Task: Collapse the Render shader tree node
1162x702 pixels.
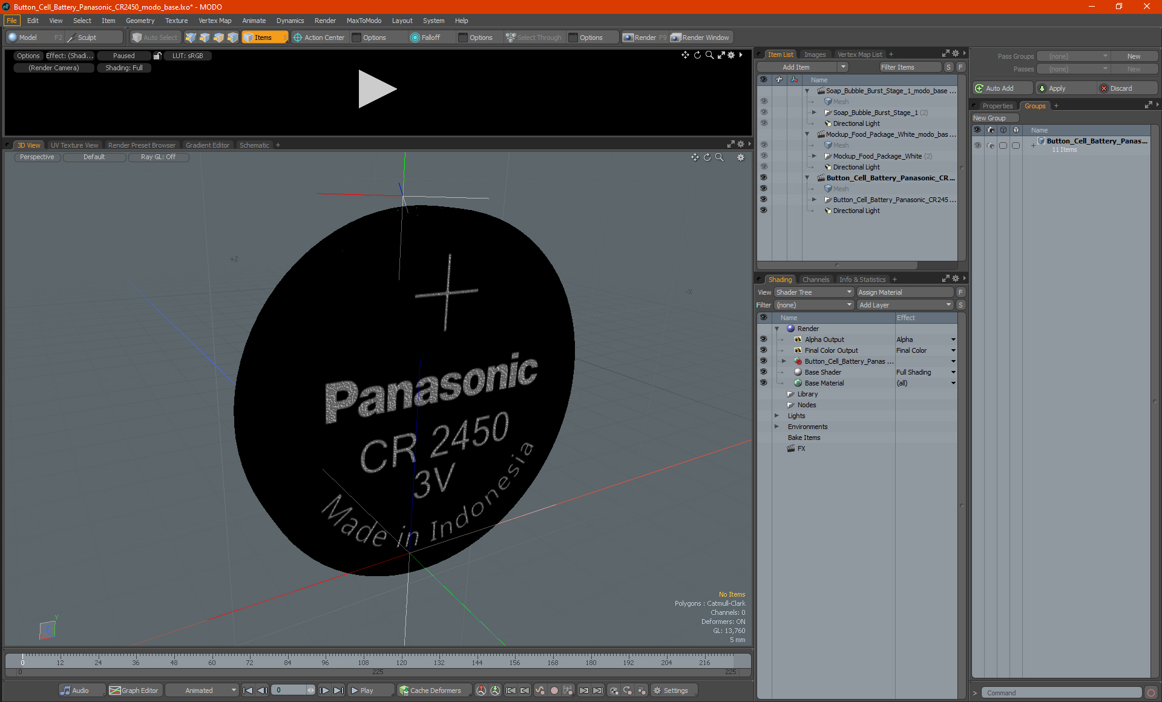Action: [776, 329]
